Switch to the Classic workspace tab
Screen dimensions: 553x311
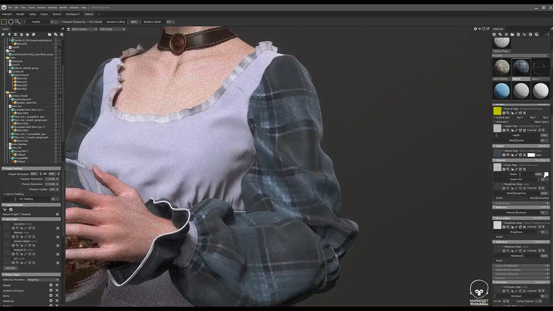[44, 14]
